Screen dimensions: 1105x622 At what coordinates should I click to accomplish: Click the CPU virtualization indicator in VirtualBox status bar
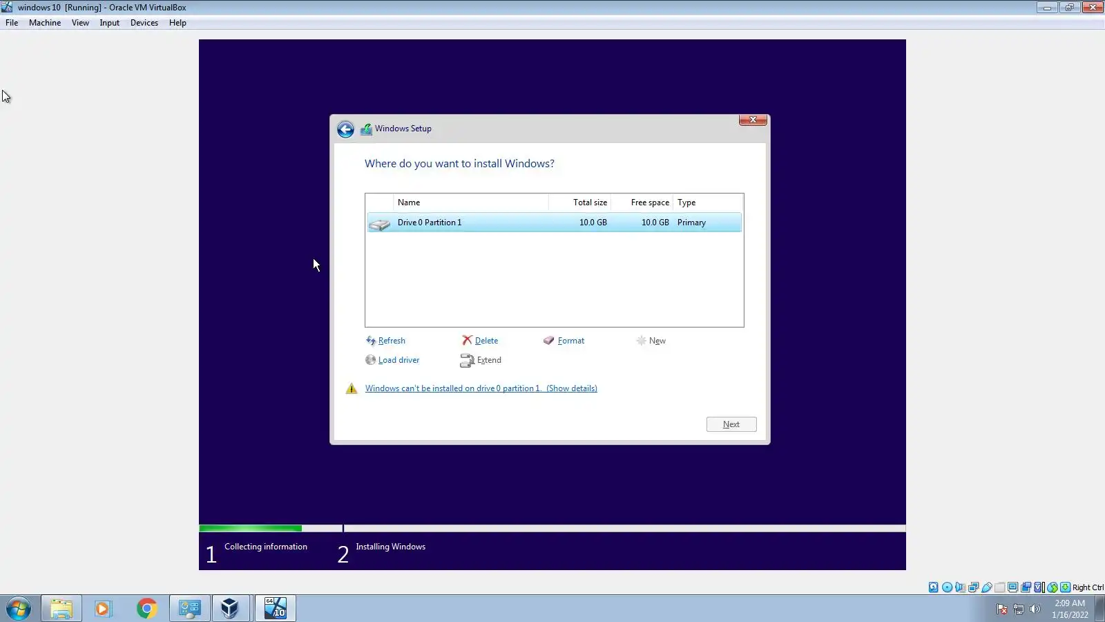pyautogui.click(x=1039, y=587)
